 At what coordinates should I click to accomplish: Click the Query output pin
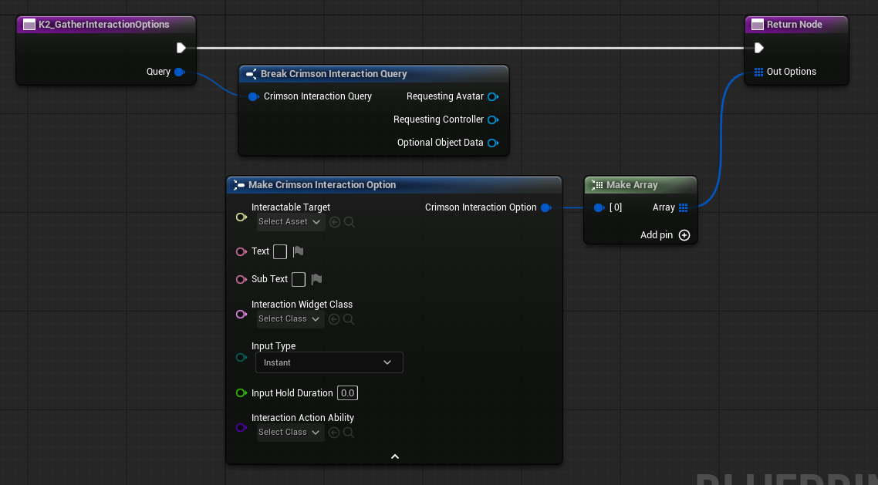pyautogui.click(x=180, y=72)
